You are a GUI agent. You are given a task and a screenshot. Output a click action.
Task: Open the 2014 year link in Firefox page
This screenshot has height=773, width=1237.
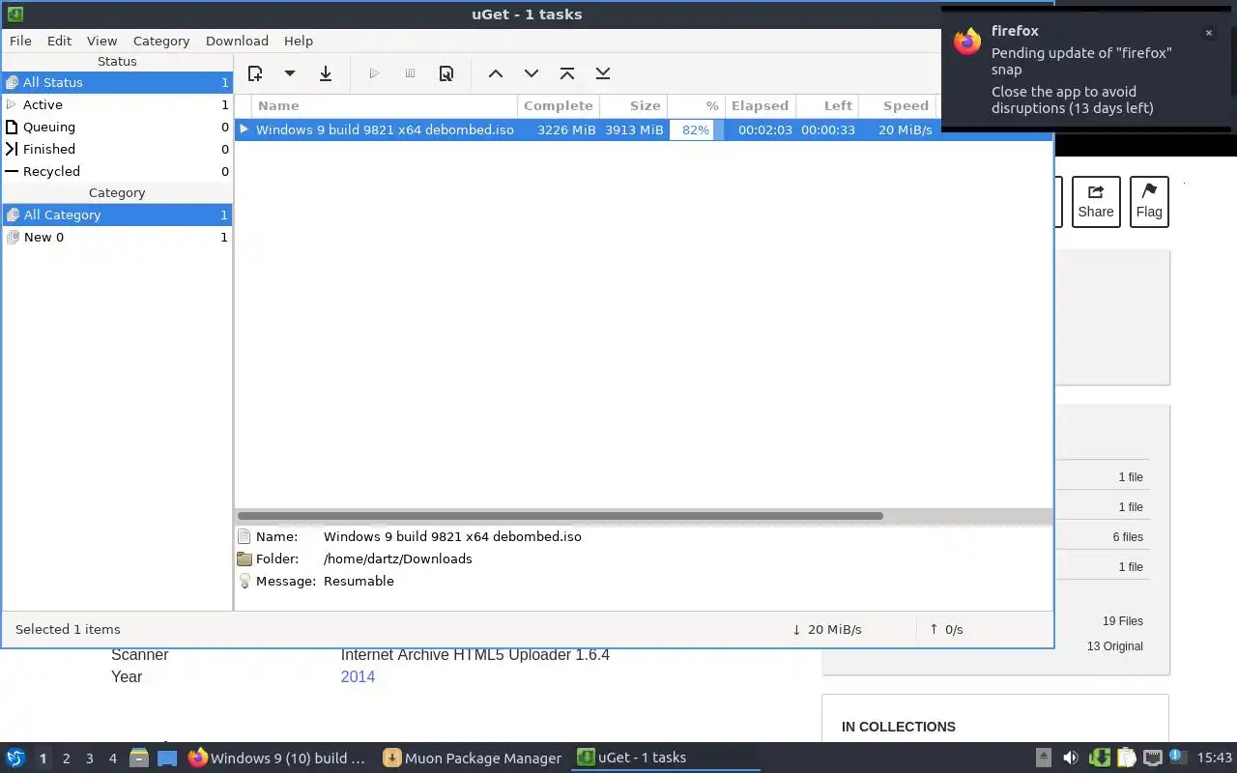[x=358, y=676]
